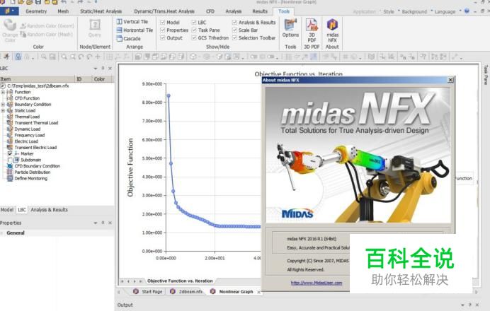
Task: Go to first graph sheet arrow
Action: click(122, 281)
